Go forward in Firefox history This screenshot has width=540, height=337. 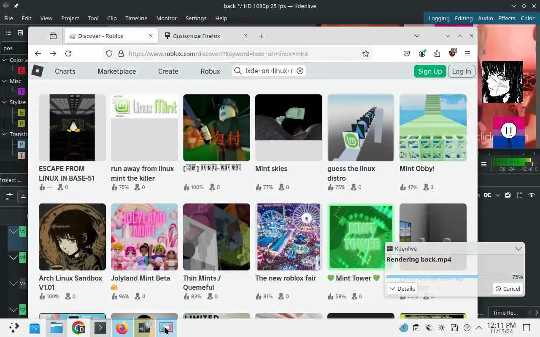53,53
